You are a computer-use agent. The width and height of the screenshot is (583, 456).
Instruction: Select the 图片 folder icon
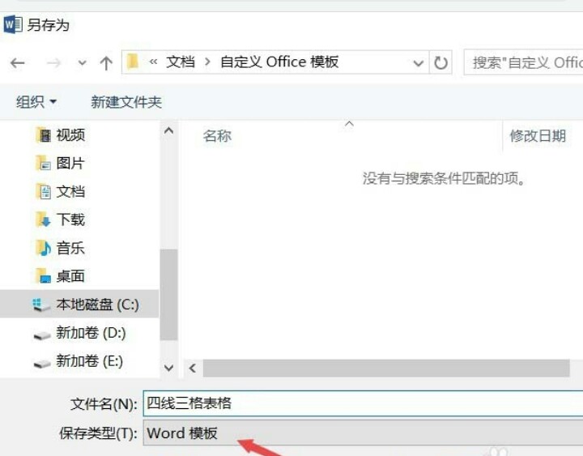(x=44, y=163)
